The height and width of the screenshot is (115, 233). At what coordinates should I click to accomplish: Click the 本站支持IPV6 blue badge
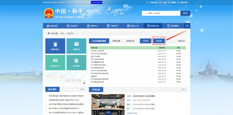tap(97, 3)
